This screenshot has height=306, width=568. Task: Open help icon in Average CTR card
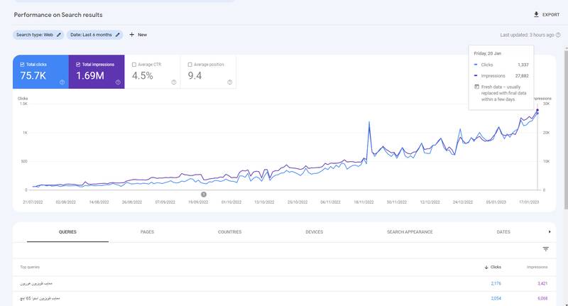pos(174,82)
